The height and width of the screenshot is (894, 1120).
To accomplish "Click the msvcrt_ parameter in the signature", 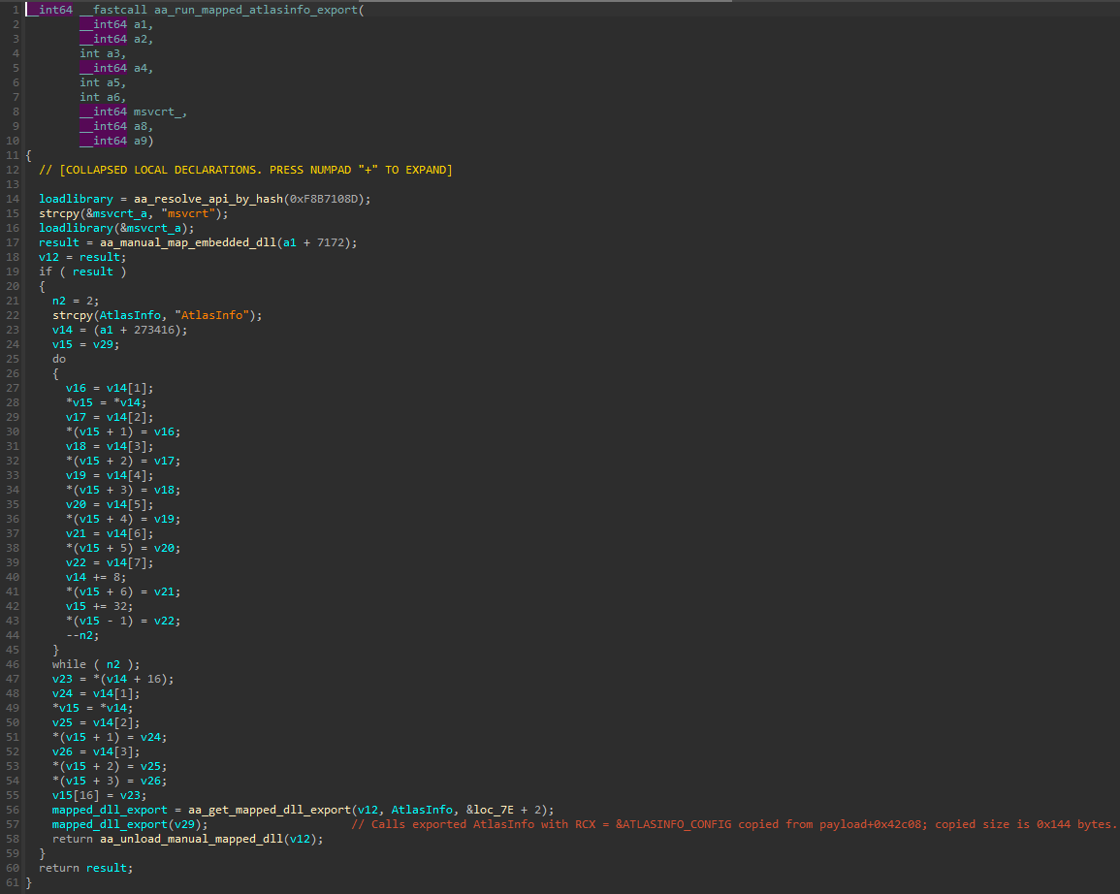I will pyautogui.click(x=157, y=112).
